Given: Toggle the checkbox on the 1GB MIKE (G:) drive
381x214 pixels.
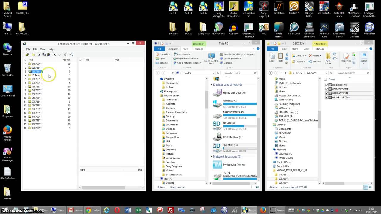Looking at the screenshot, I should 214,145.
